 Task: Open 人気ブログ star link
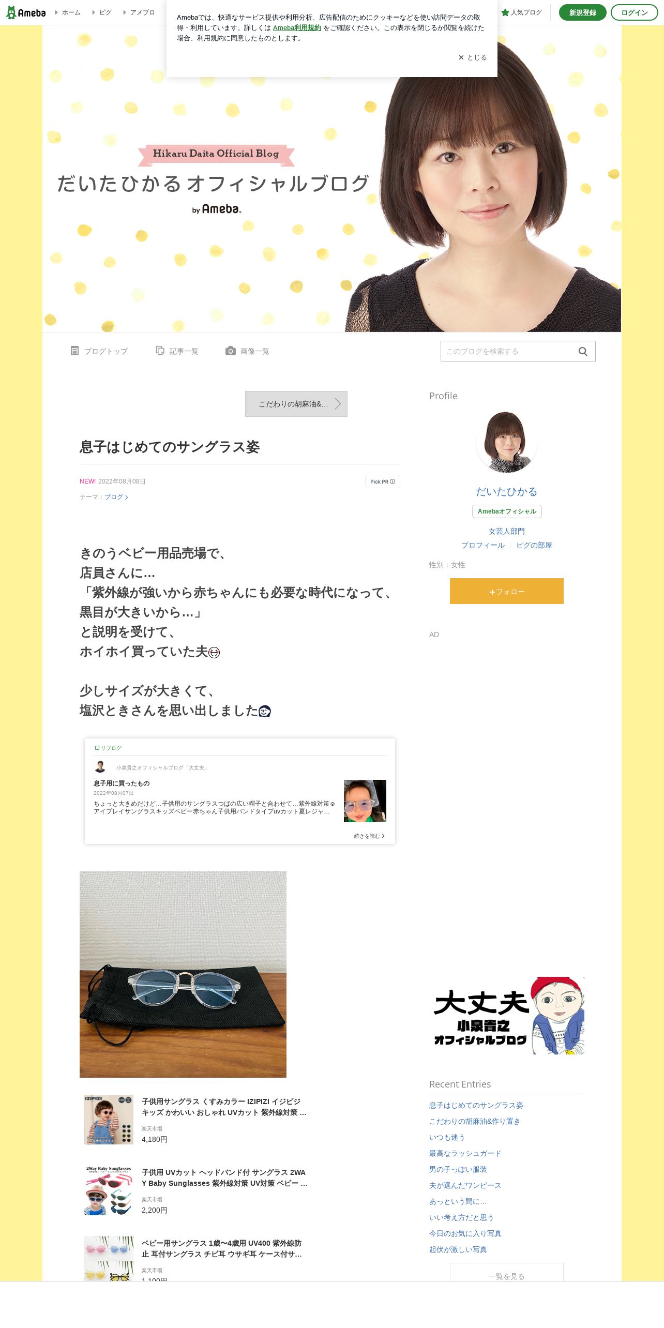522,12
